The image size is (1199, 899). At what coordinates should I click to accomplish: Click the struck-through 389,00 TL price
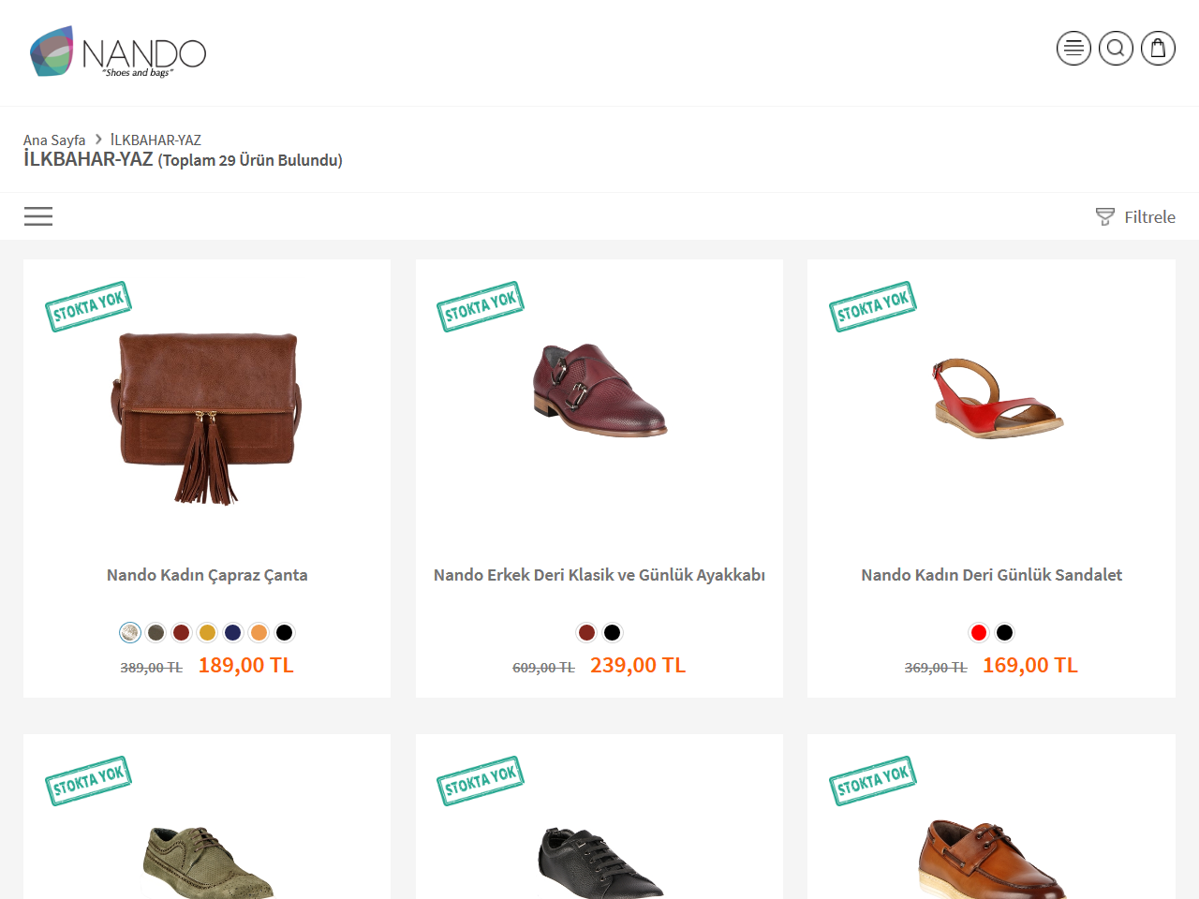coord(151,668)
